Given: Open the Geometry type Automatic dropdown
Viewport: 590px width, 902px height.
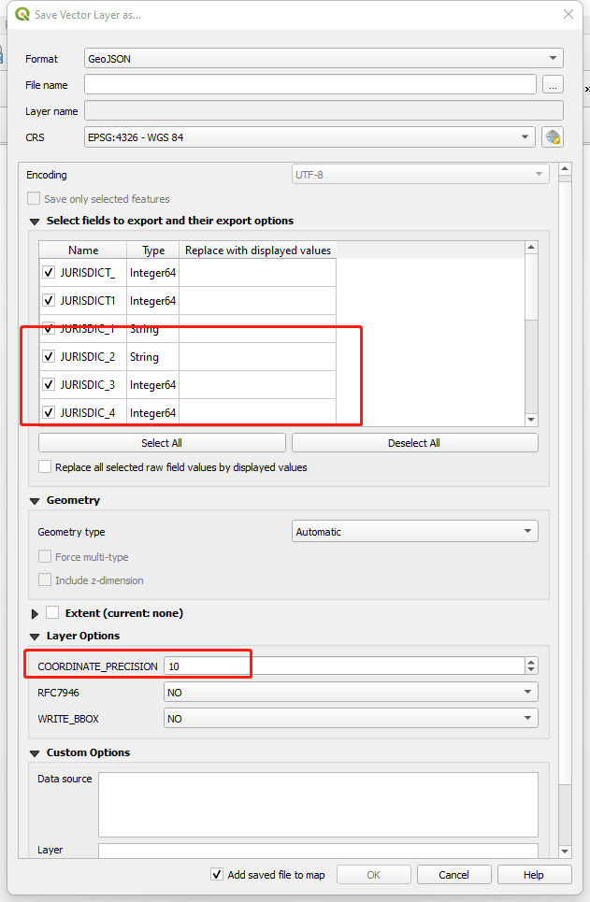Looking at the screenshot, I should [x=415, y=532].
